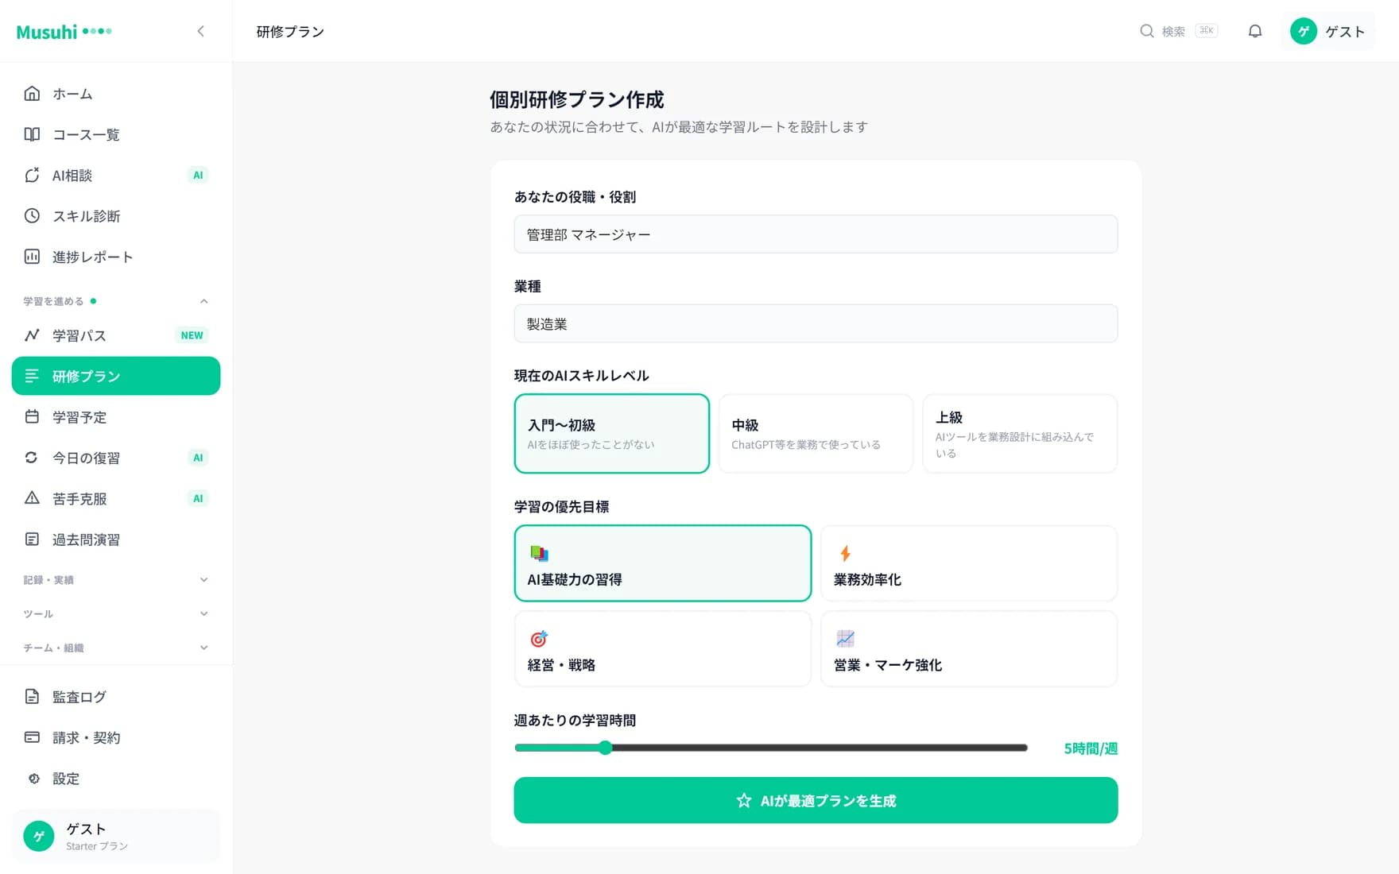Click the books icon on AI基礎力の習得 card
1399x874 pixels.
539,553
